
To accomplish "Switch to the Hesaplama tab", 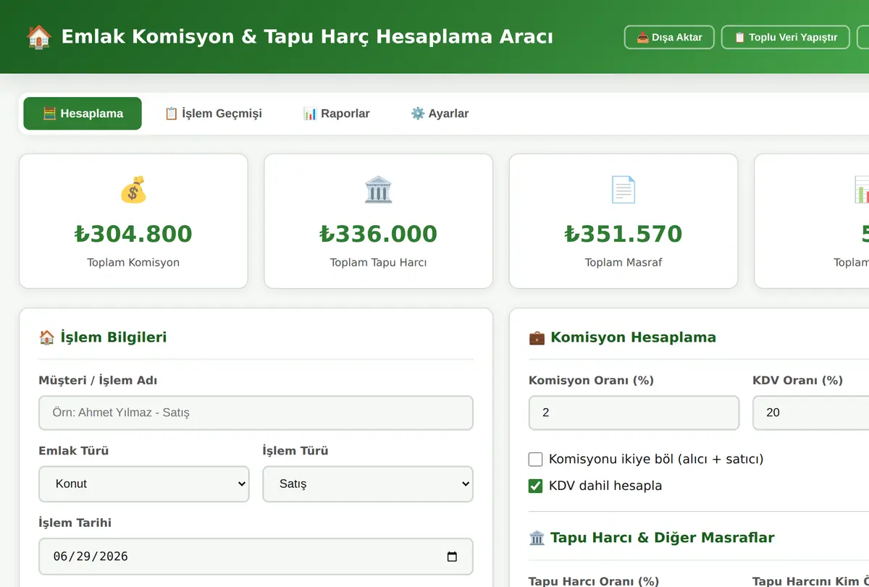I will (x=83, y=114).
